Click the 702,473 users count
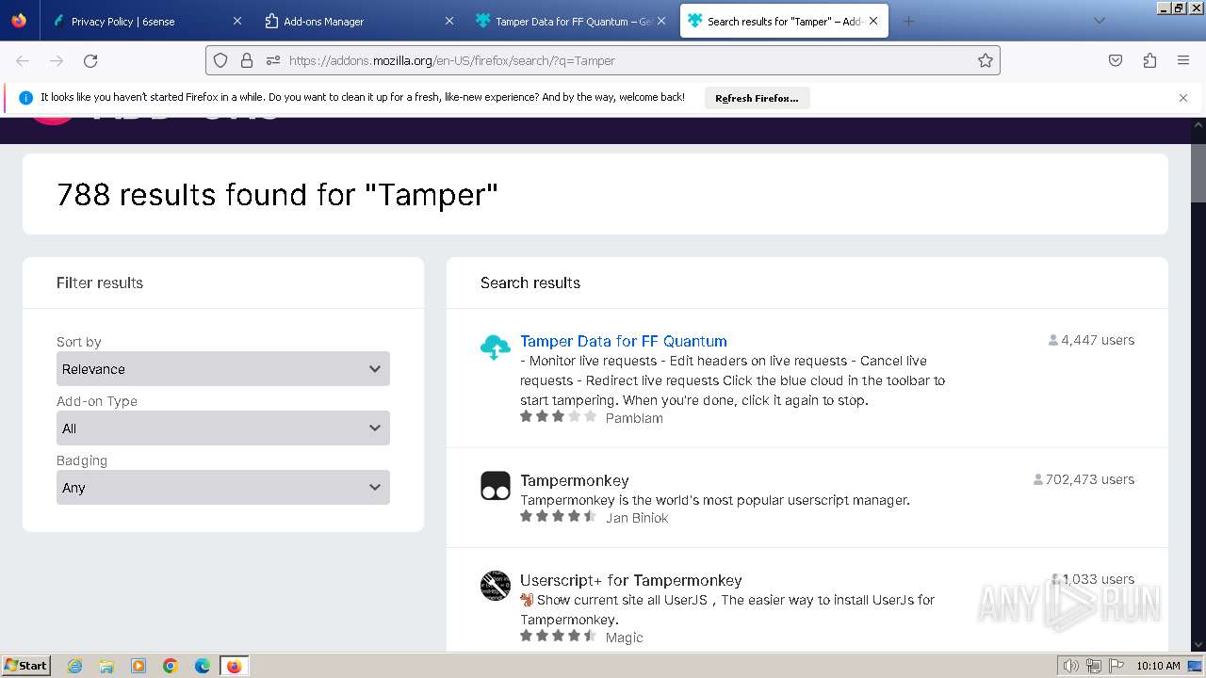The width and height of the screenshot is (1206, 678). pos(1084,479)
